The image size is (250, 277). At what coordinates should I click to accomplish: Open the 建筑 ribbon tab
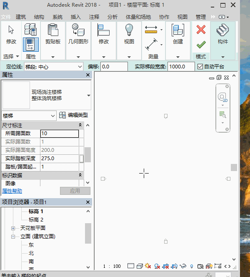(x=21, y=17)
